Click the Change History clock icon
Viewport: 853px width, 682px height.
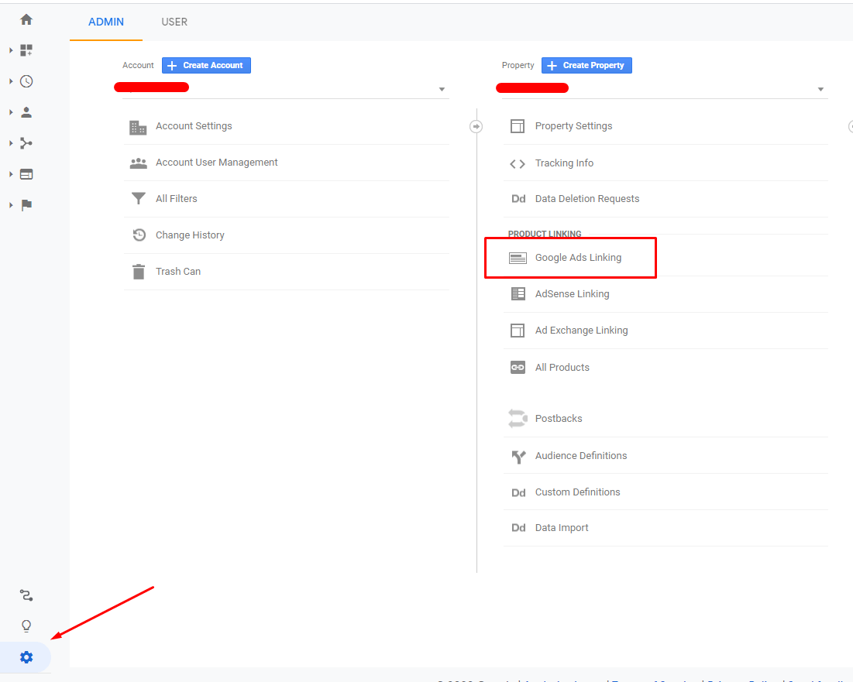(139, 235)
